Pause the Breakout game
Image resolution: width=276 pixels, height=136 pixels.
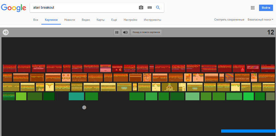coord(117,32)
